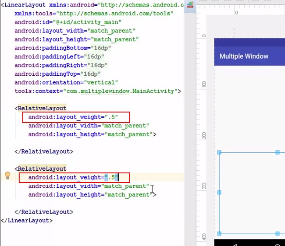
Task: Click the android:paddingBottom="16dp" line
Action: click(63, 48)
